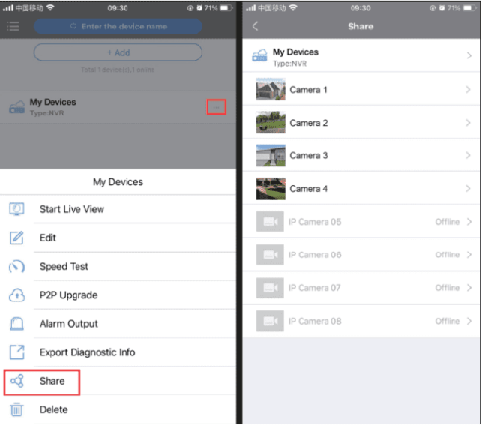Open the Camera 2 thumbnail preview
The image size is (482, 428).
coord(271,122)
